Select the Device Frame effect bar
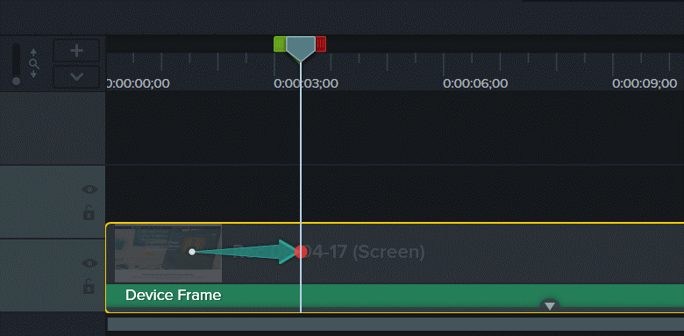 (395, 296)
